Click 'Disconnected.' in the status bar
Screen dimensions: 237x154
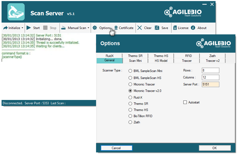(x=13, y=103)
